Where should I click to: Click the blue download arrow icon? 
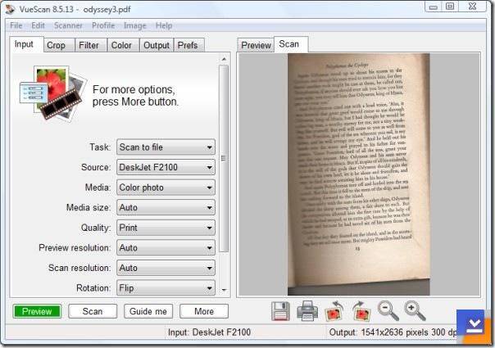tap(474, 326)
